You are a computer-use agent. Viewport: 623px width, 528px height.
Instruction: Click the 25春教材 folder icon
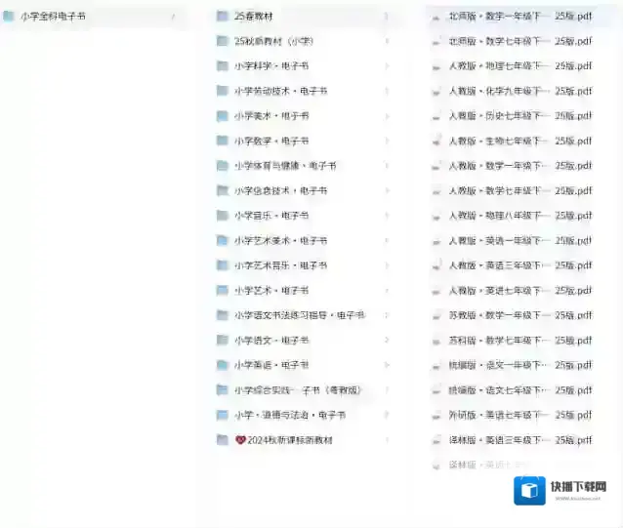223,17
